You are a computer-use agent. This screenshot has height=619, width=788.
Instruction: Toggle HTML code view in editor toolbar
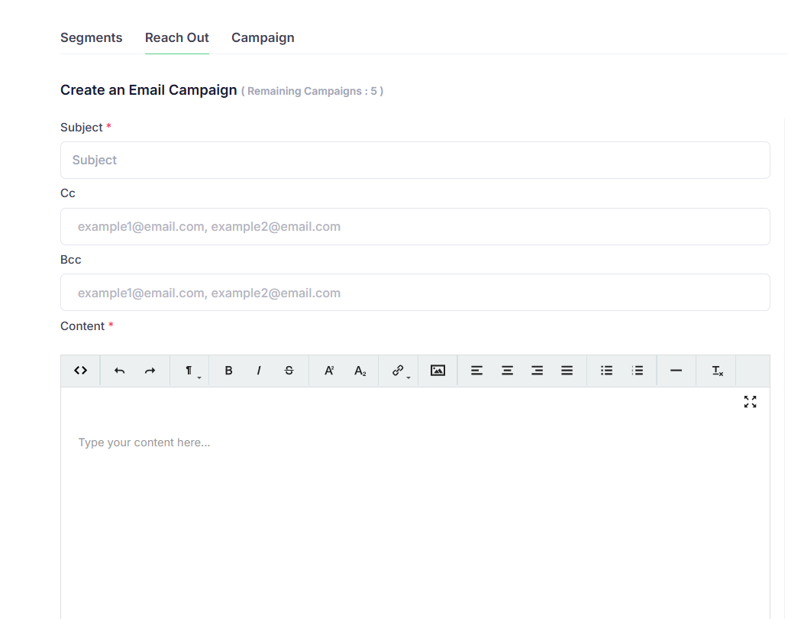coord(81,371)
